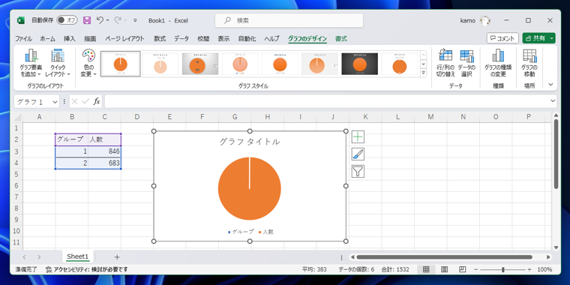Screen dimensions: 570x285
Task: Switch to Page Layout view icon
Action: coord(444,269)
